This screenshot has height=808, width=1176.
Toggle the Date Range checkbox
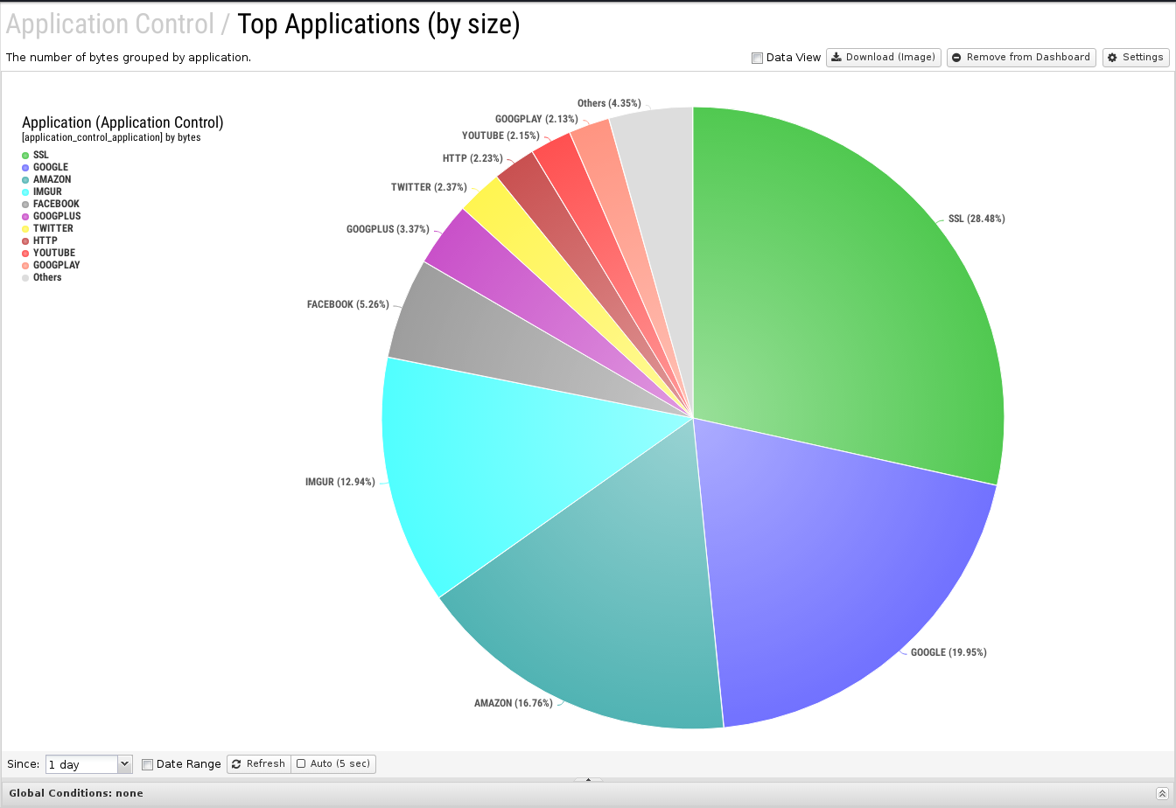click(x=147, y=764)
